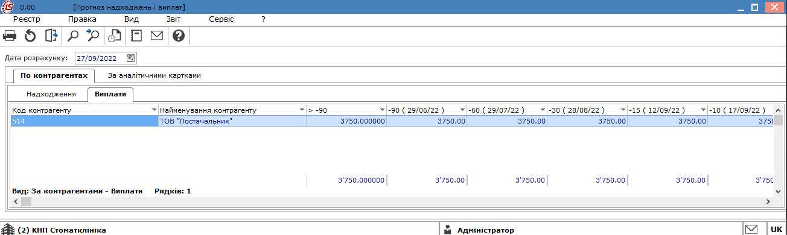
Task: Open the notebook icon in the toolbar
Action: point(136,36)
